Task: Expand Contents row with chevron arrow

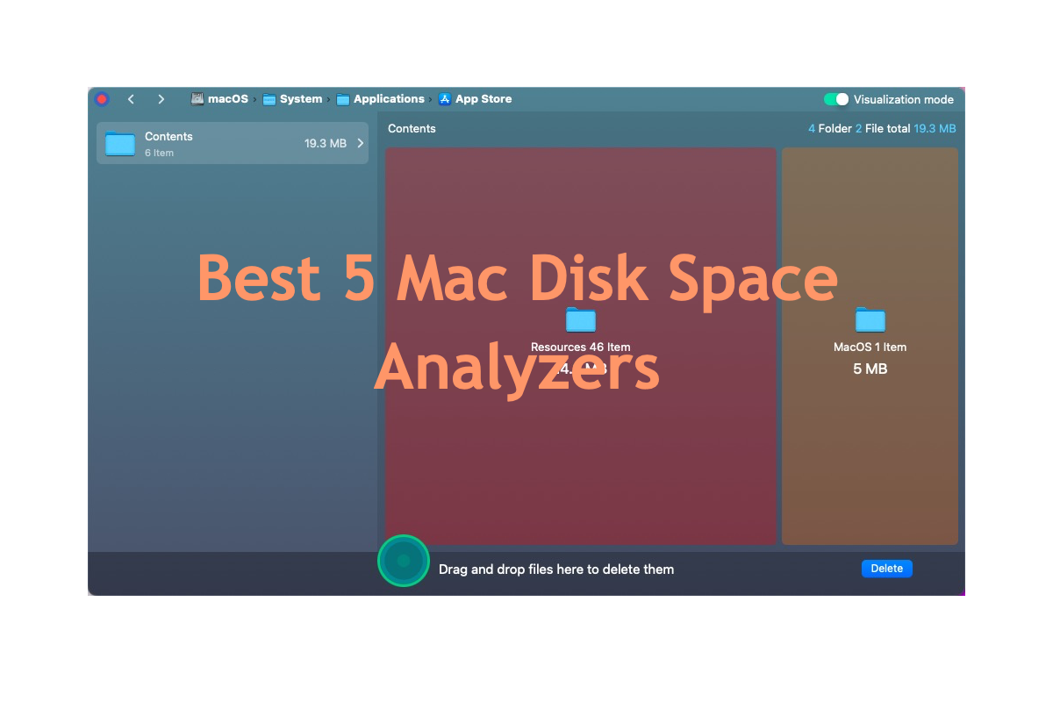Action: coord(360,143)
